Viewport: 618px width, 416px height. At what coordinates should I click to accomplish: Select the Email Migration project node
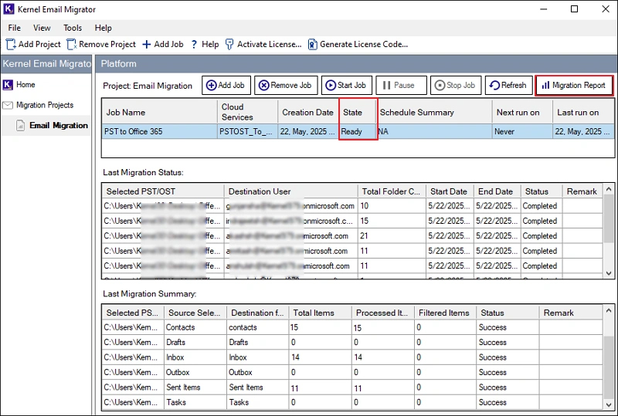click(59, 125)
